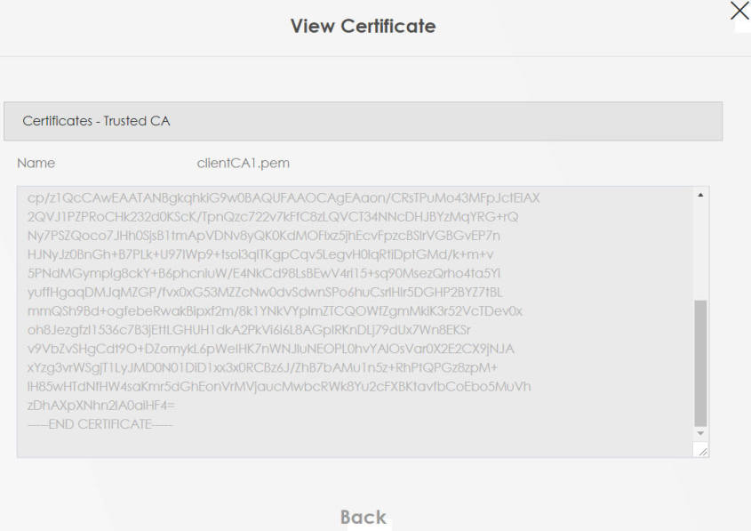The width and height of the screenshot is (751, 531).
Task: Click the line starting with 5PNdMGymplg8ckY
Action: pos(265,273)
